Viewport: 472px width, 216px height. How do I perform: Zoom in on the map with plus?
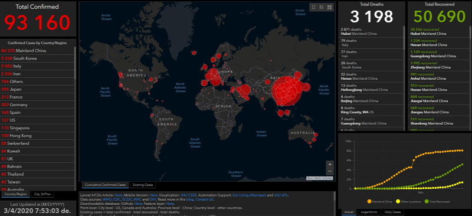(x=330, y=165)
